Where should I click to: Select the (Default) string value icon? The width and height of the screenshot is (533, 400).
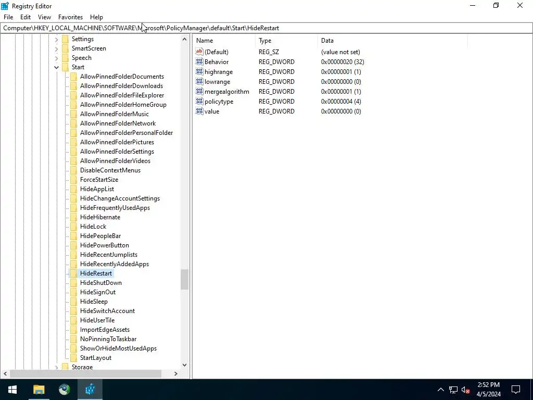(x=199, y=52)
